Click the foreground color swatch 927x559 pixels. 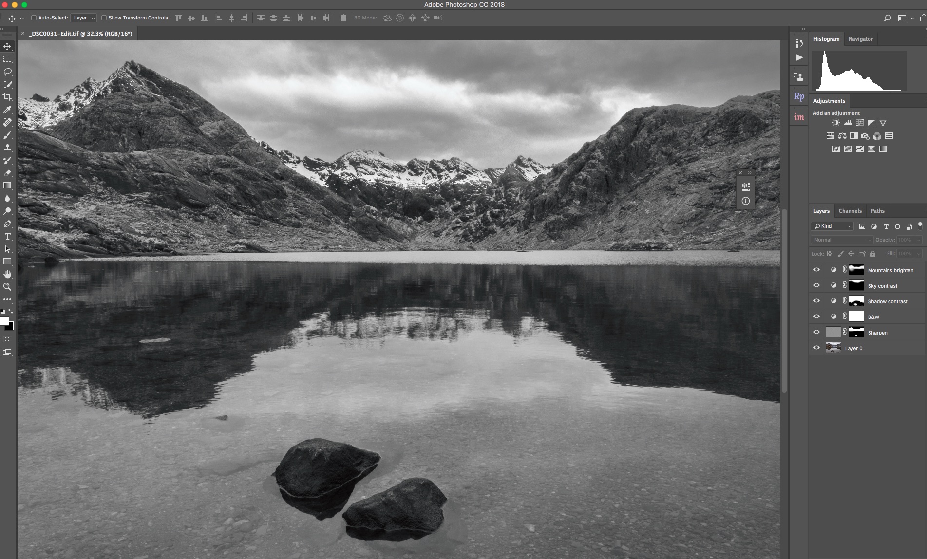point(4,321)
